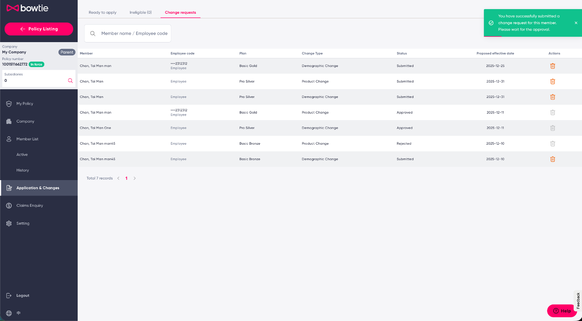Screen dimensions: 582x321
Task: Open Claims Enquiry via its dollar icon
Action: click(x=9, y=205)
